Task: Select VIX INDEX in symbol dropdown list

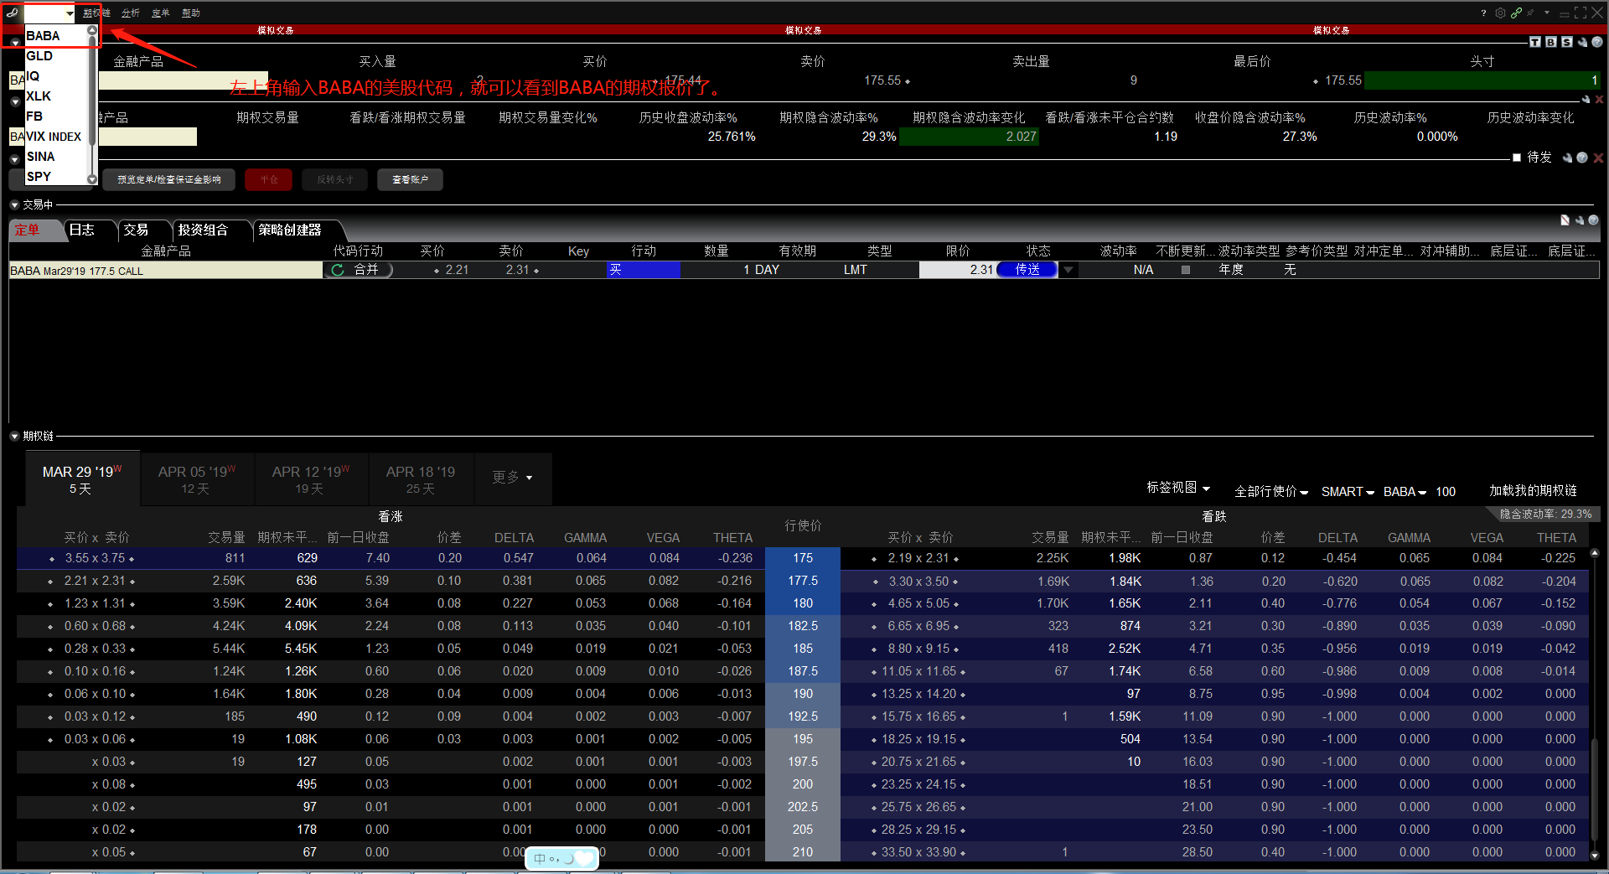Action: pos(54,137)
